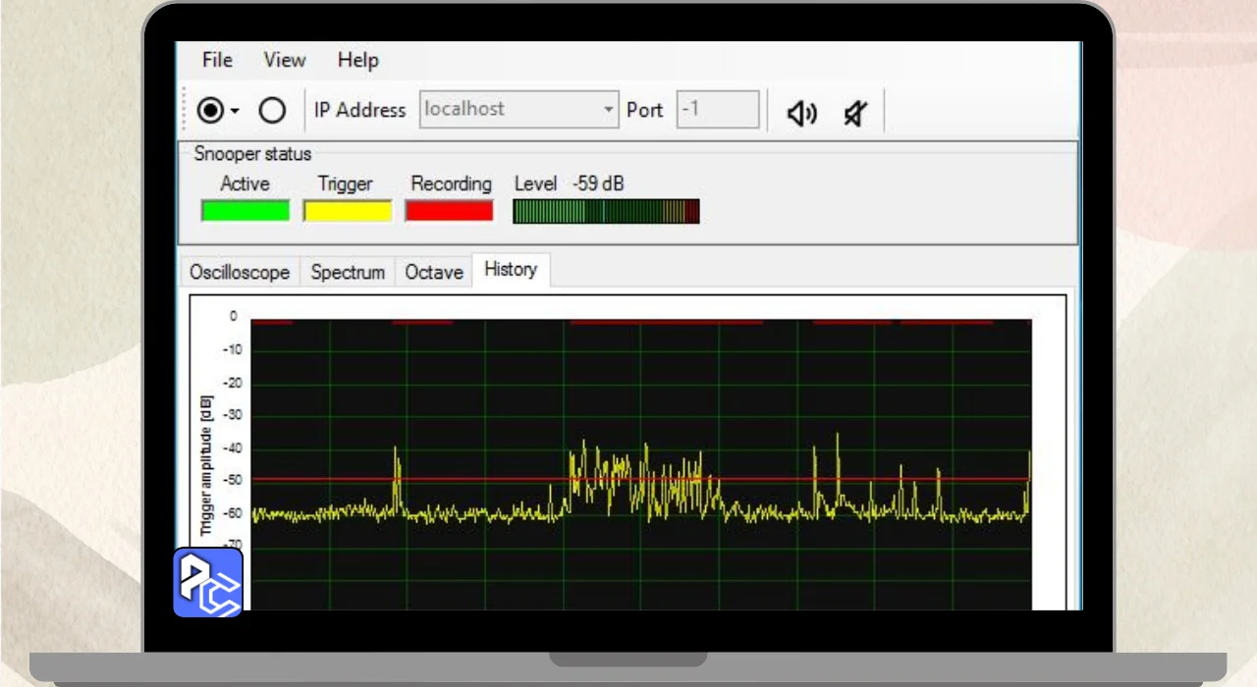The image size is (1257, 687).
Task: Switch to the Oscilloscope tab
Action: (x=240, y=272)
